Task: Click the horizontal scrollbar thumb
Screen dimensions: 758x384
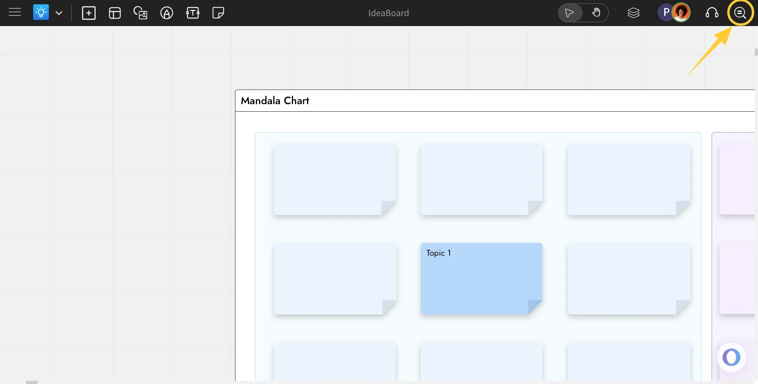Action: pyautogui.click(x=32, y=382)
